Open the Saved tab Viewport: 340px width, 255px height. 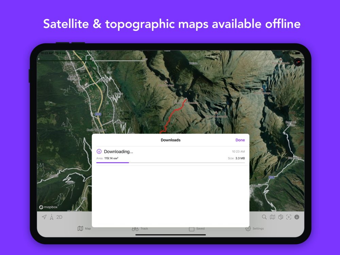(x=197, y=228)
